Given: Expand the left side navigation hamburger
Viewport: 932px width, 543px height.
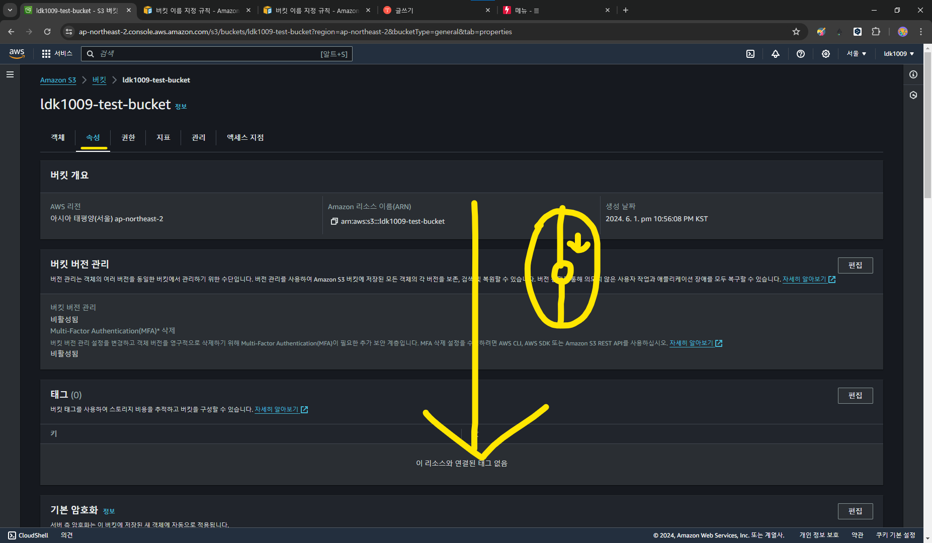Looking at the screenshot, I should (10, 74).
